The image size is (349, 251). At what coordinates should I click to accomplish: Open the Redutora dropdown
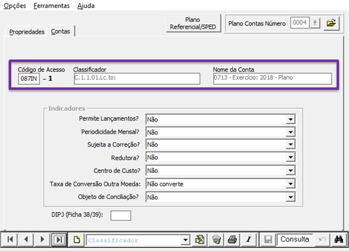[290, 157]
